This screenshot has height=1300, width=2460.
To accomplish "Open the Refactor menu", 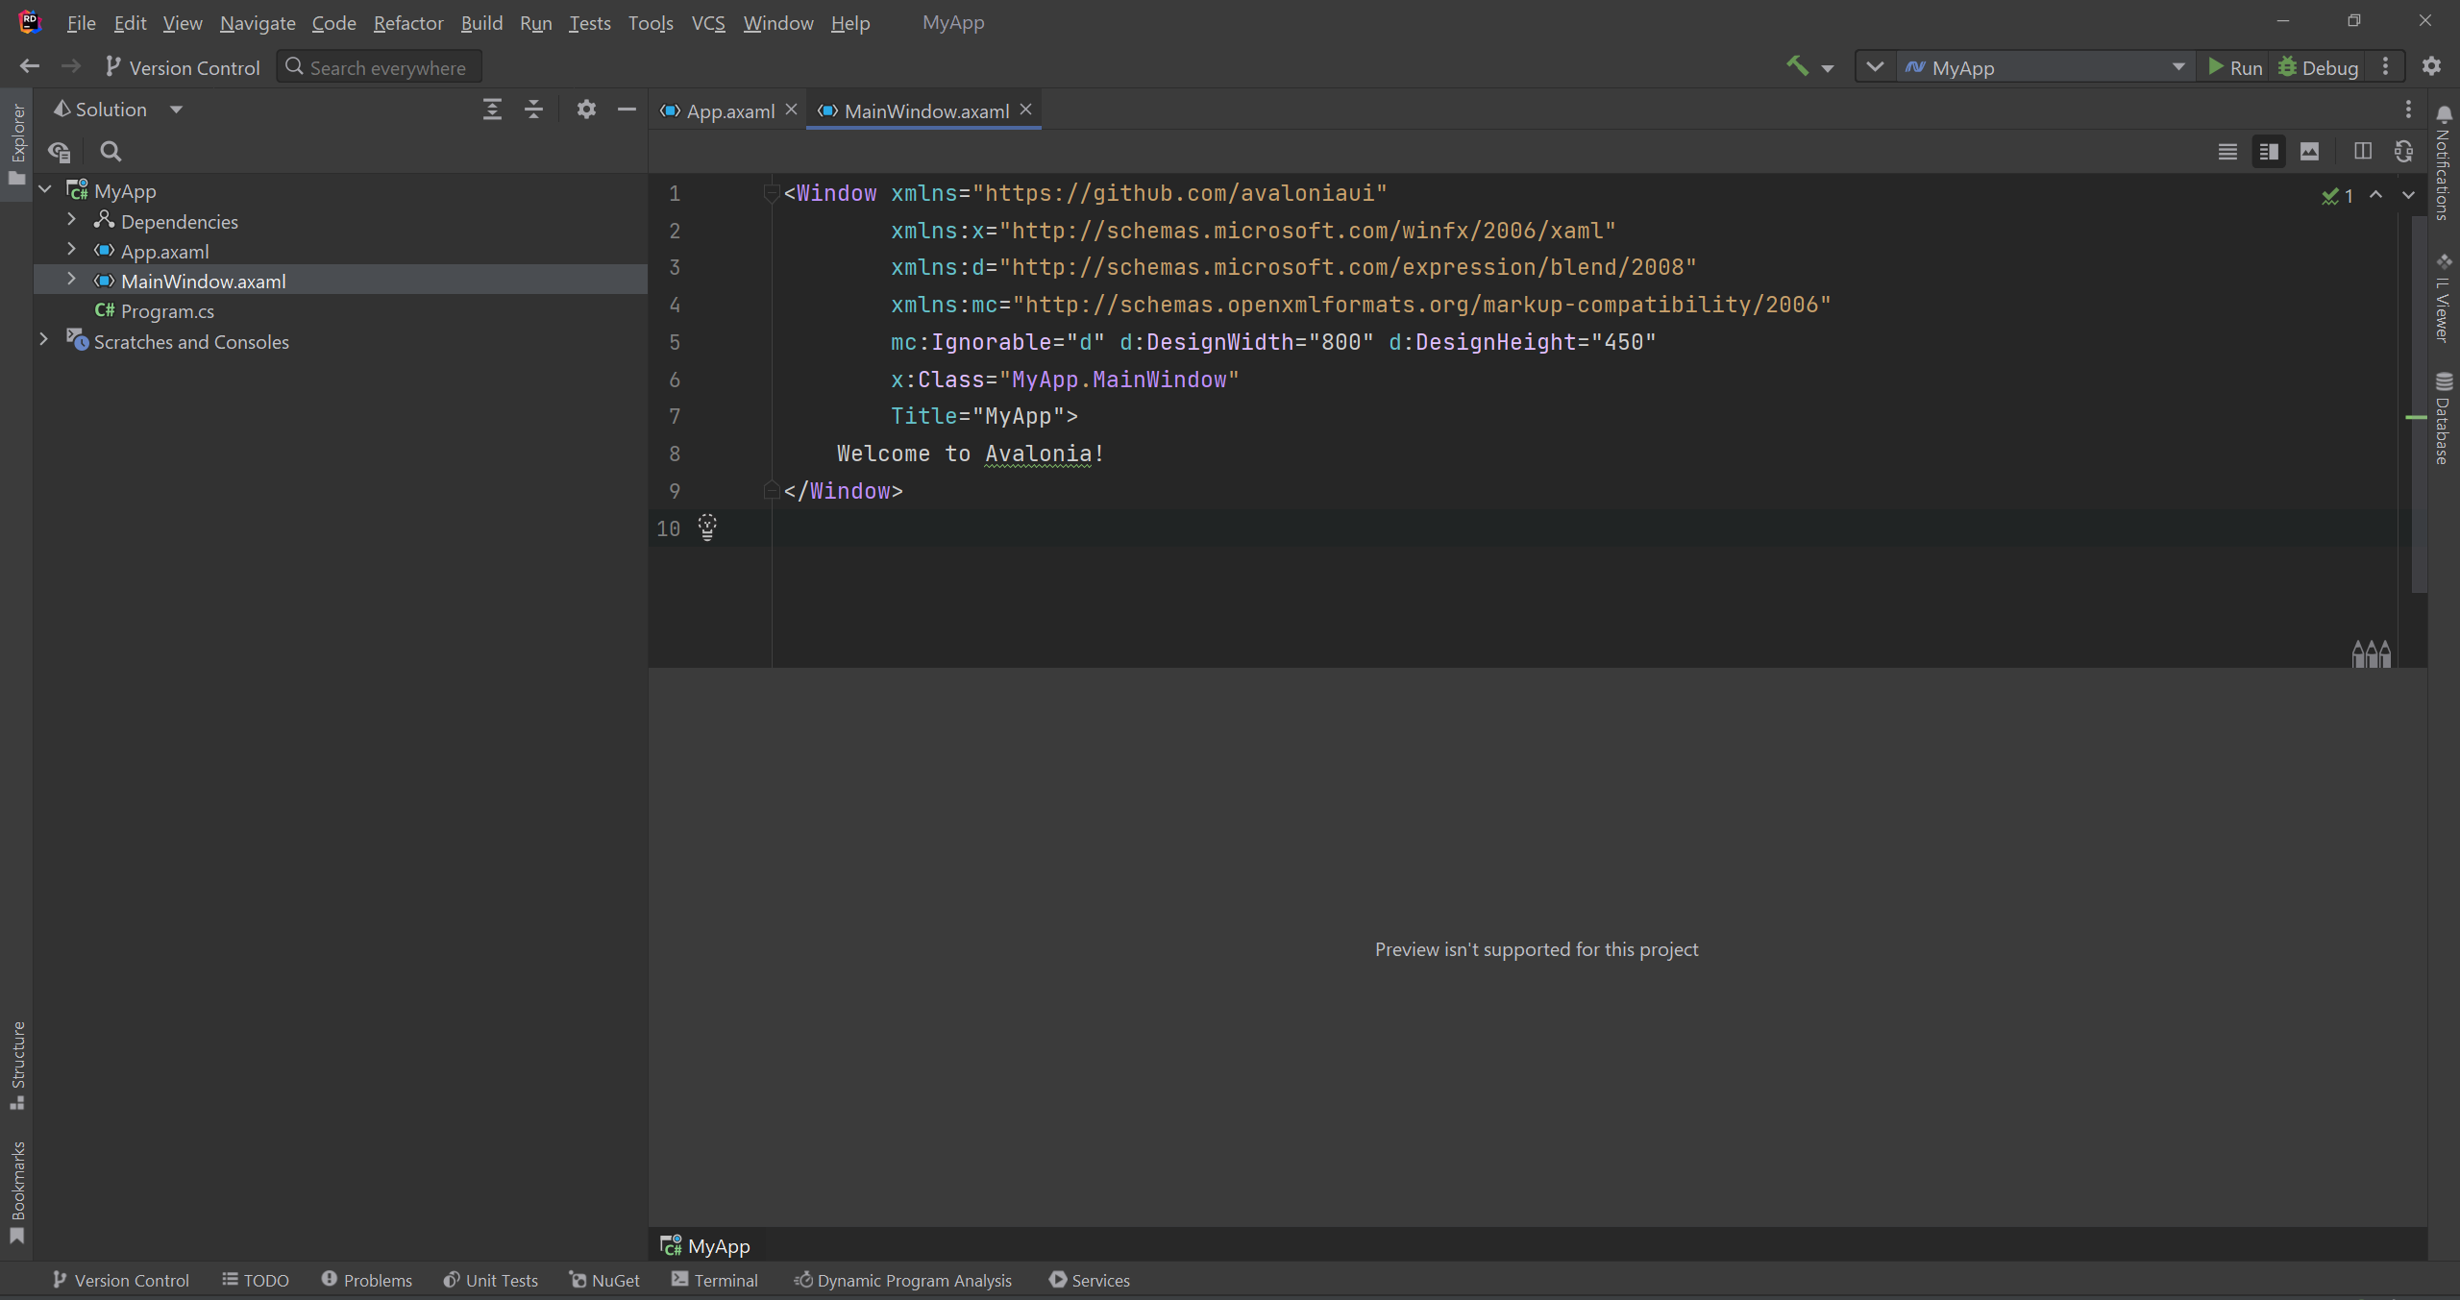I will point(407,22).
